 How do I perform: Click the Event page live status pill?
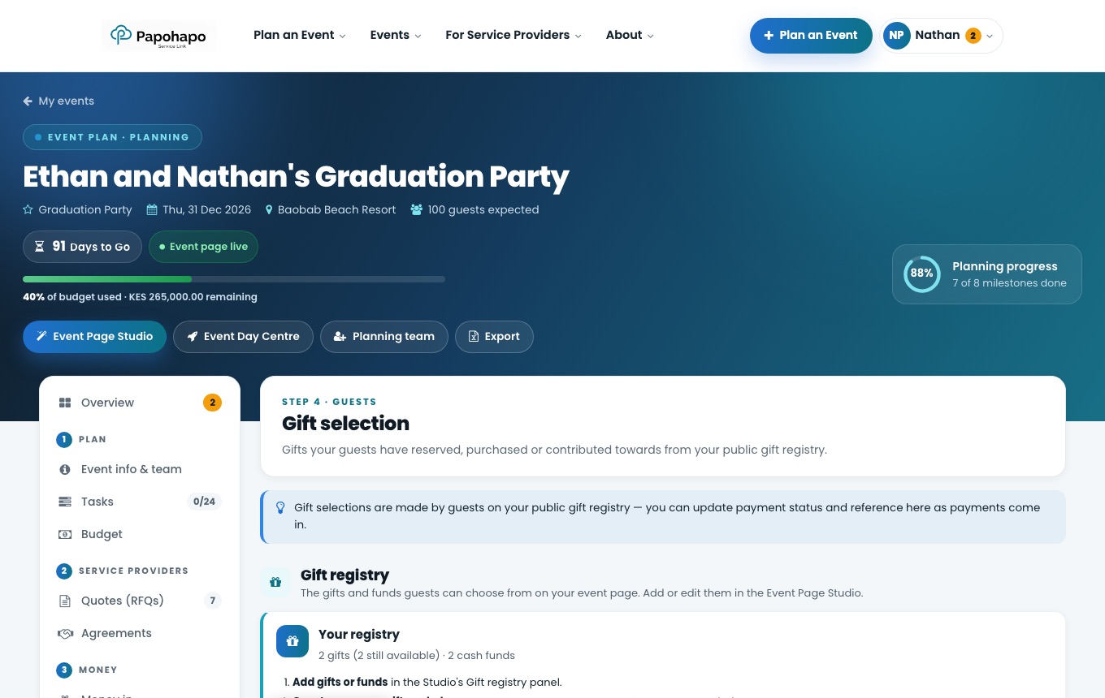[x=203, y=247]
